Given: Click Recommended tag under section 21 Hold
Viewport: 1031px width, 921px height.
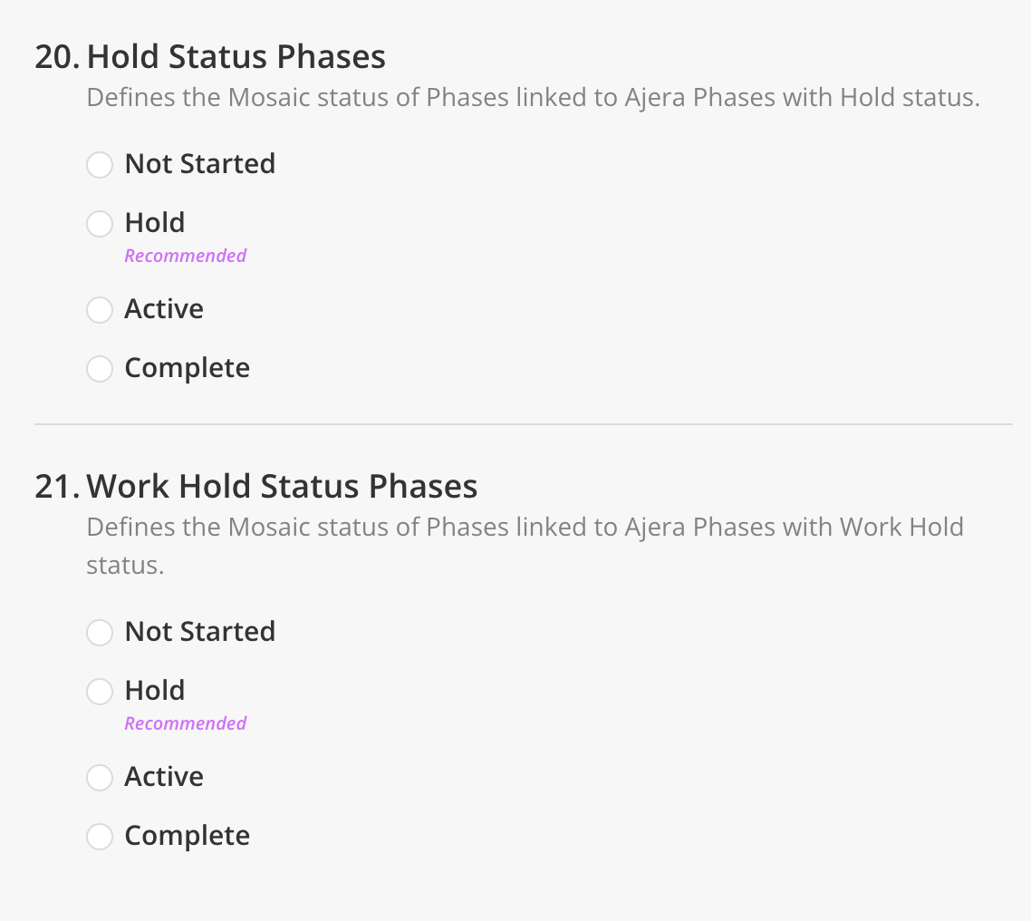Looking at the screenshot, I should point(186,723).
